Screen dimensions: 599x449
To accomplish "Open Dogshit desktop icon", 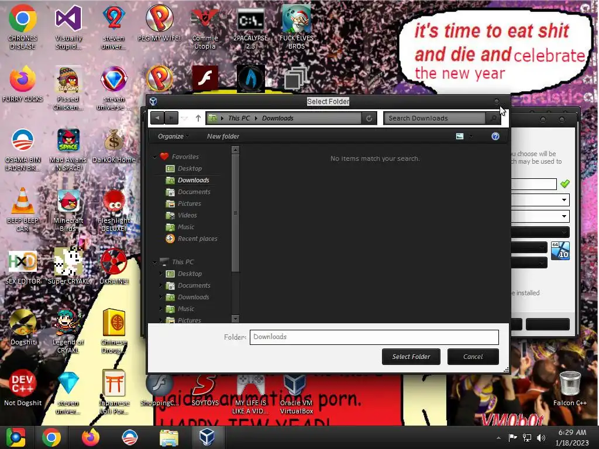I will point(23,327).
